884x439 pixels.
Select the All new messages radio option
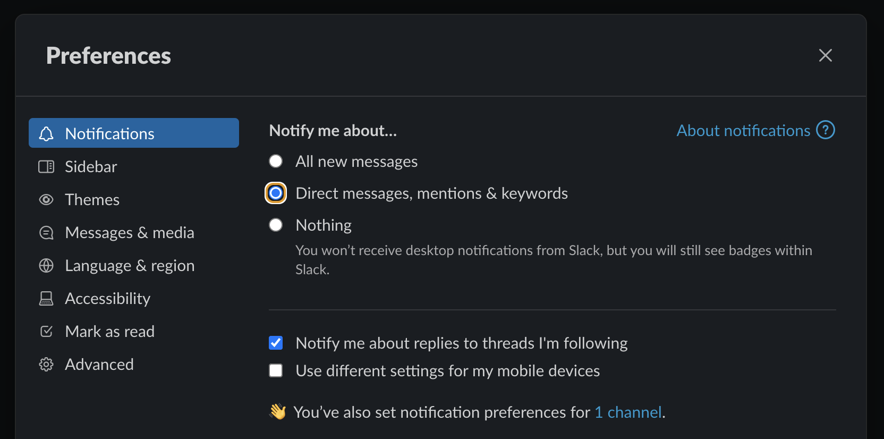click(x=276, y=161)
